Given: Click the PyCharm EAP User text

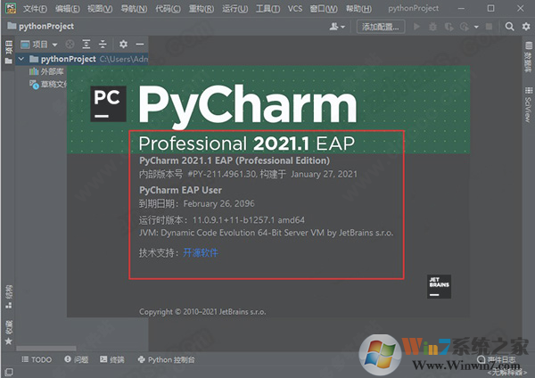Looking at the screenshot, I should click(x=180, y=190).
